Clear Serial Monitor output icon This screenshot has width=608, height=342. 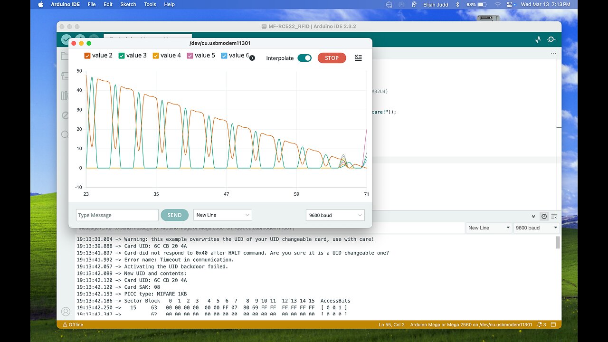pos(554,216)
